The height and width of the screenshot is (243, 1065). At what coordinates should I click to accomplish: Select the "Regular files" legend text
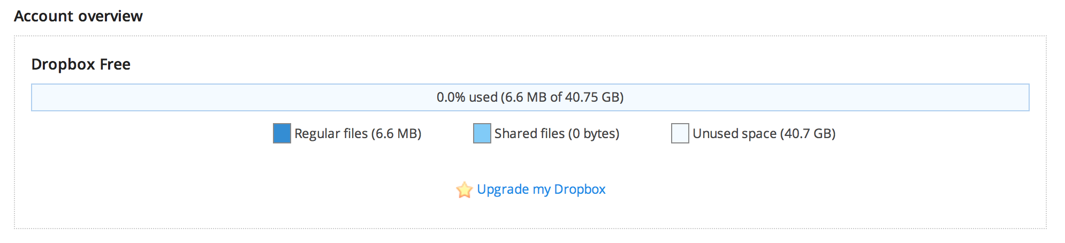tap(331, 133)
